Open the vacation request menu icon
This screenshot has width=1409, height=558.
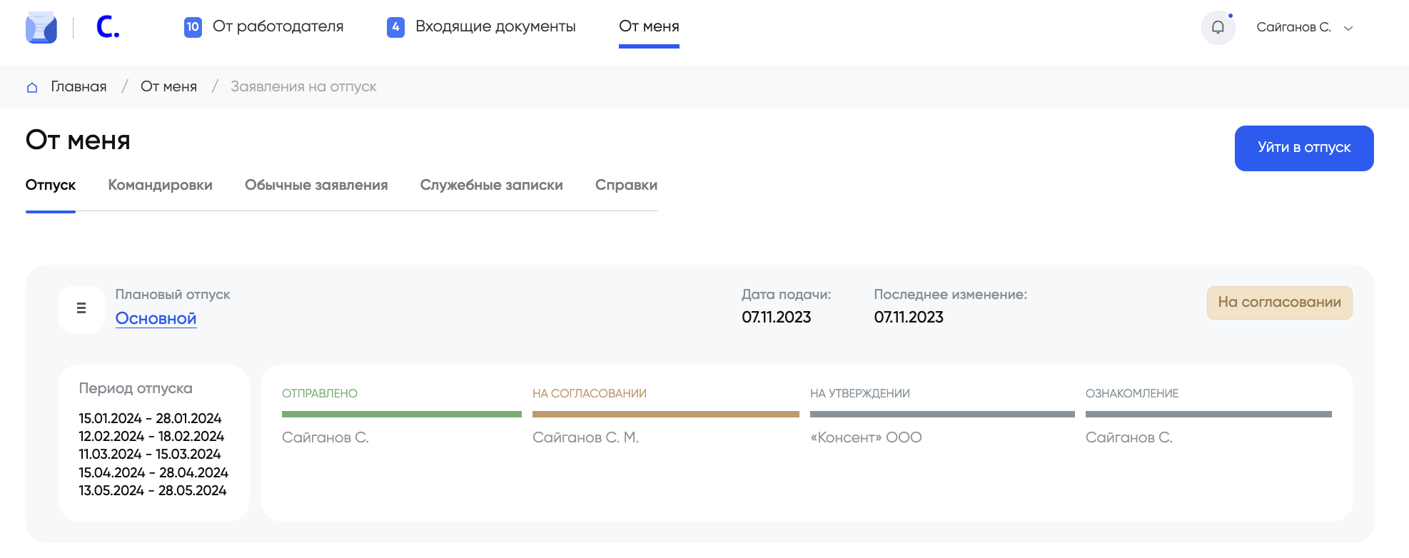81,308
